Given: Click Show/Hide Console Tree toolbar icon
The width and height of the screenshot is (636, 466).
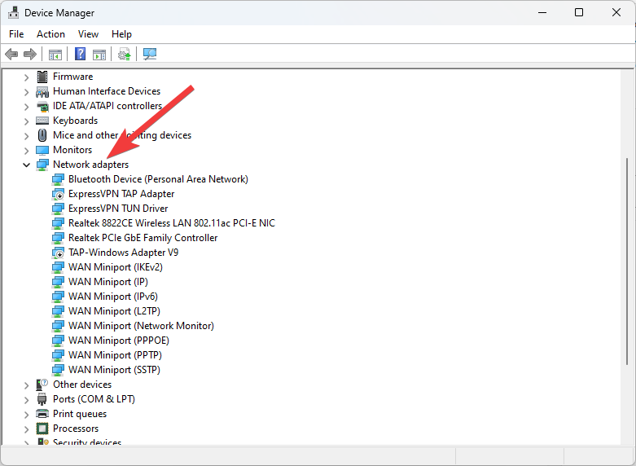Looking at the screenshot, I should (x=55, y=55).
